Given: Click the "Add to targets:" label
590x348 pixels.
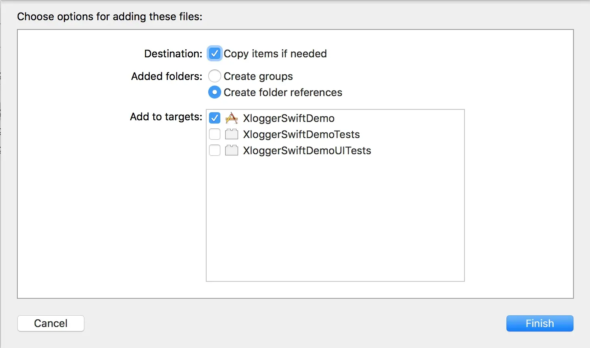Looking at the screenshot, I should (166, 117).
